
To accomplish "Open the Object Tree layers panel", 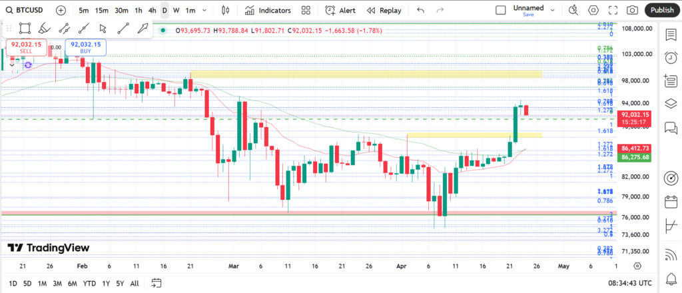I will click(671, 103).
